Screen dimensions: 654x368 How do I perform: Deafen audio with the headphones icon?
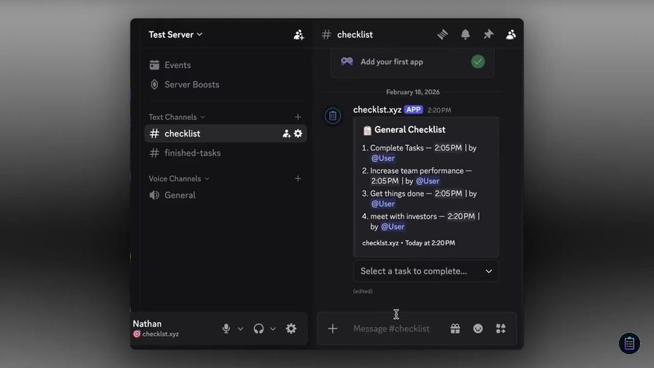tap(258, 329)
